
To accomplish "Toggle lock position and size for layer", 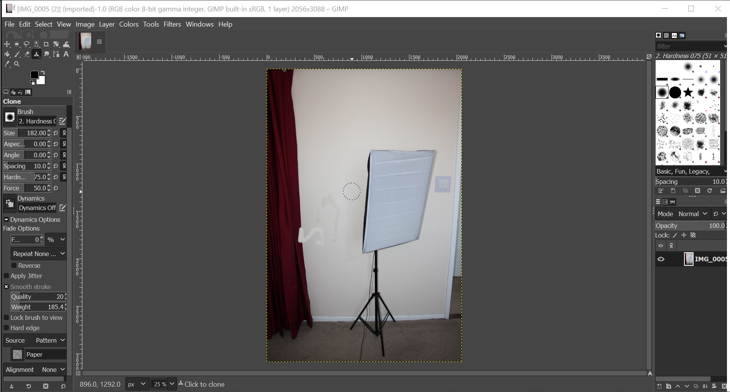I will (684, 235).
